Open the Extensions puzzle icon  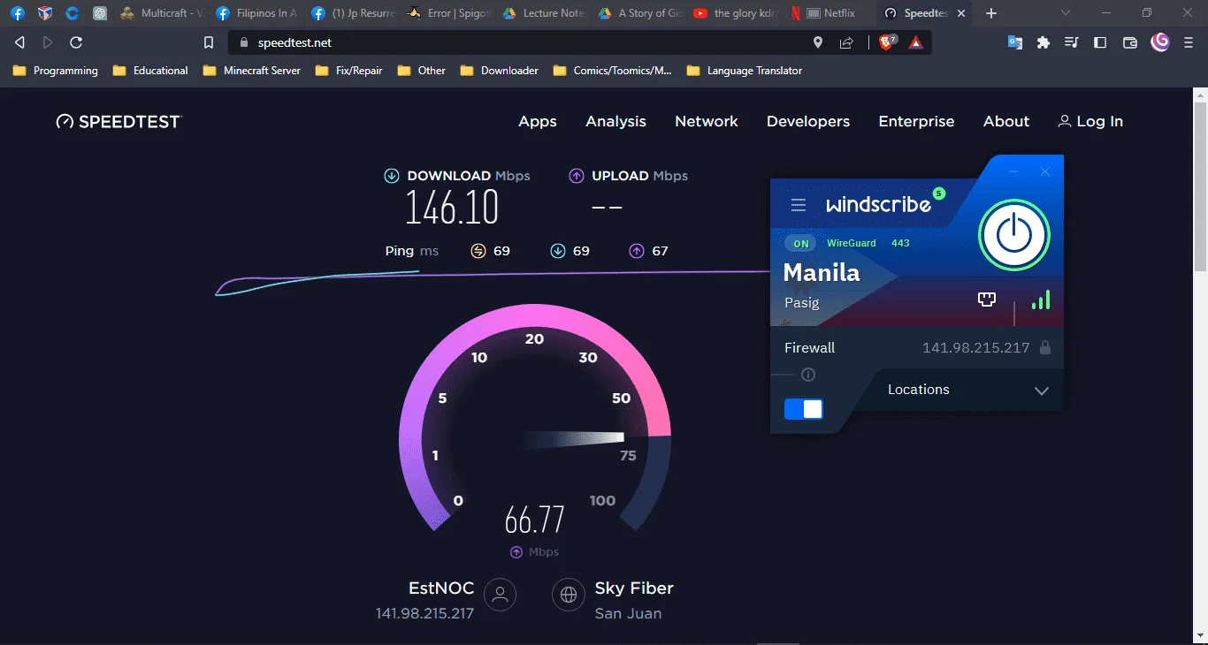coord(1044,42)
